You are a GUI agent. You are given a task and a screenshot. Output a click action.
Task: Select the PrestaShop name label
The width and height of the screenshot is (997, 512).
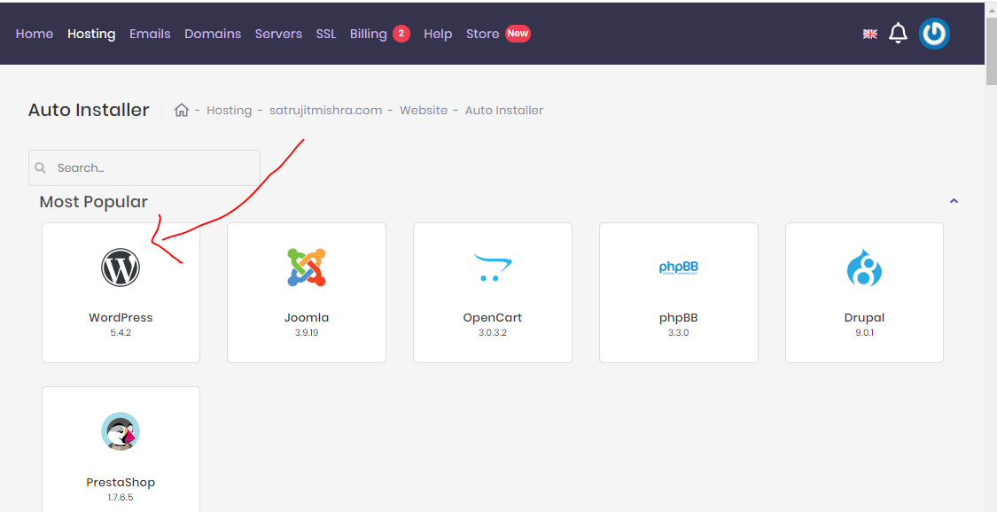pos(121,482)
